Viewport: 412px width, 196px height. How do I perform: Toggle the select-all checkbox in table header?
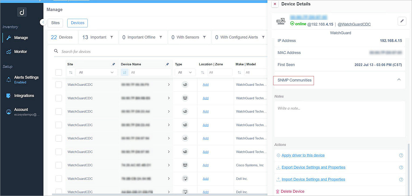tap(59, 72)
